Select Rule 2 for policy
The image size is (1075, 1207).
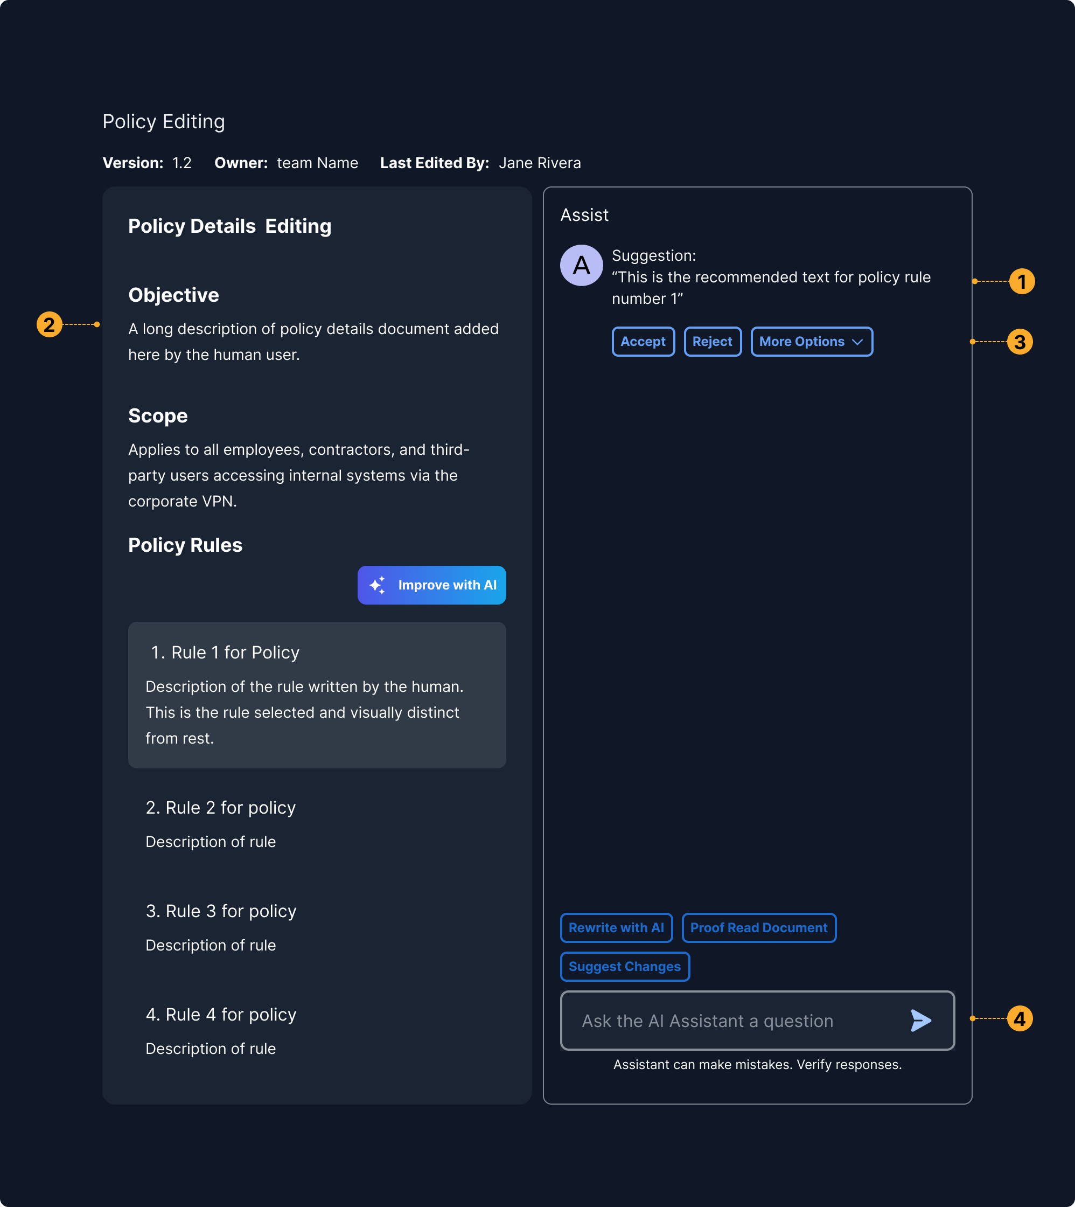coord(221,807)
